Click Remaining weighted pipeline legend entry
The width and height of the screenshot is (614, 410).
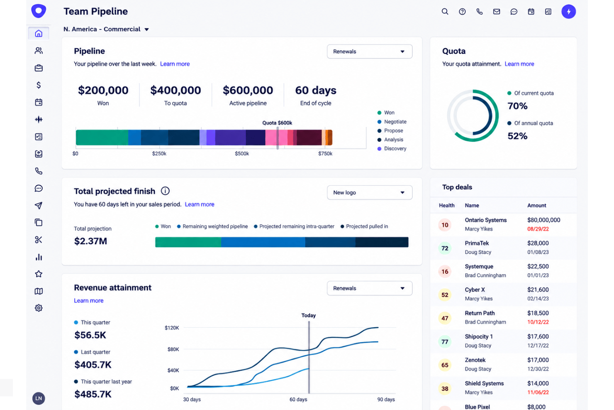coord(212,226)
